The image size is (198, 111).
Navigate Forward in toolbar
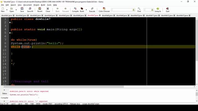pyautogui.click(x=65, y=10)
